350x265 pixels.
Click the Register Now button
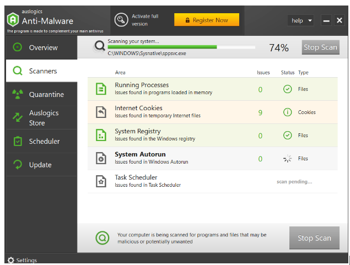tap(207, 20)
